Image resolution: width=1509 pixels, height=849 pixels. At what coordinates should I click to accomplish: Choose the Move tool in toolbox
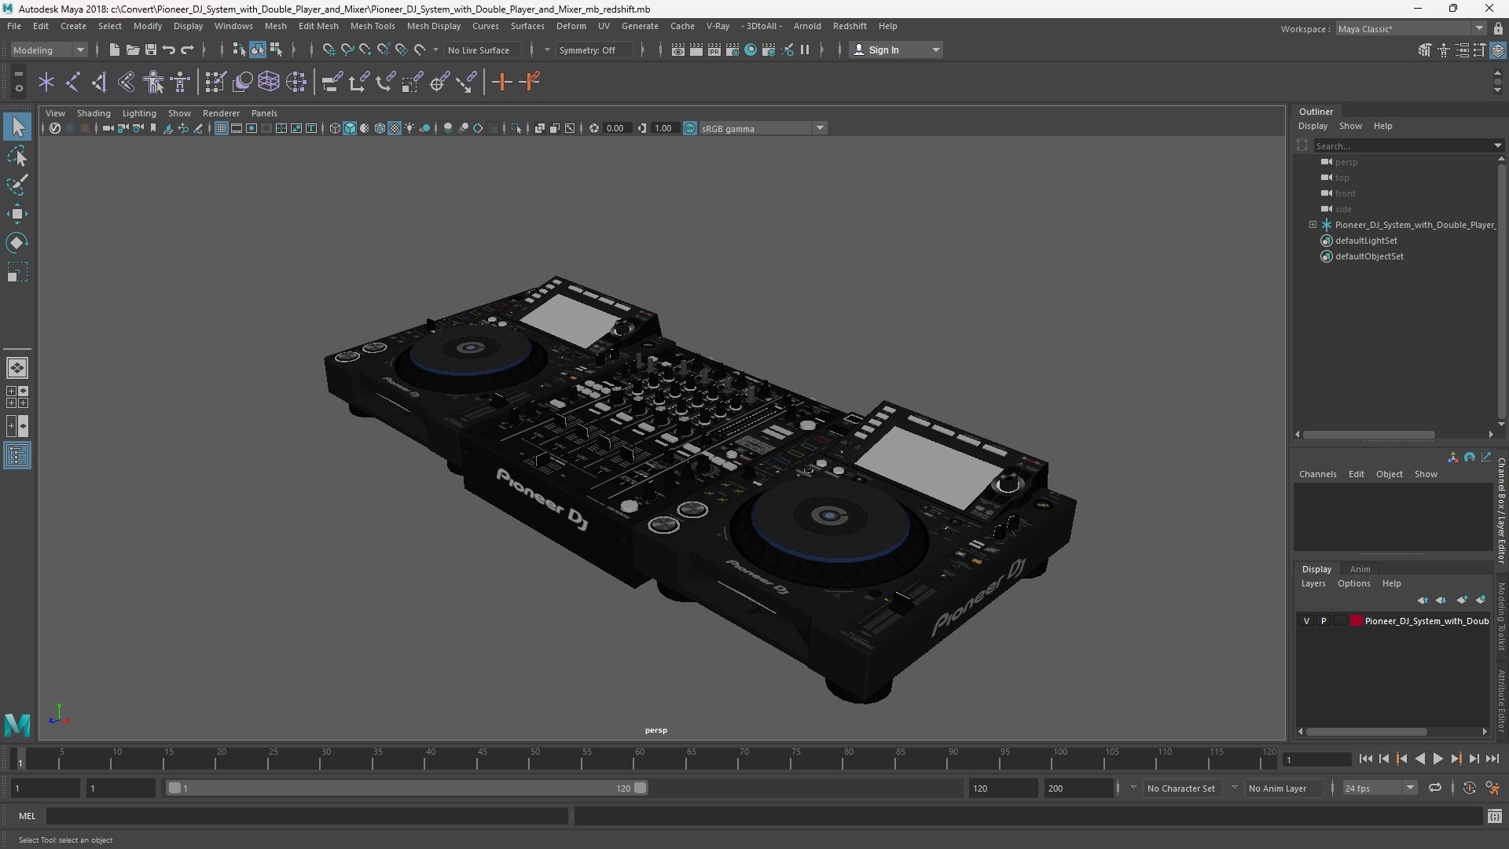pos(17,214)
